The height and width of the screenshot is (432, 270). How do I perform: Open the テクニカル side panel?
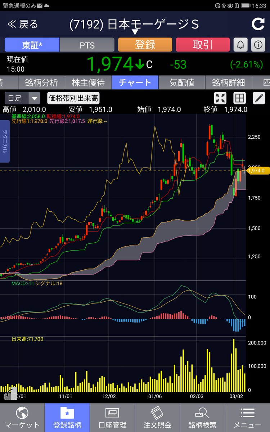pyautogui.click(x=5, y=141)
